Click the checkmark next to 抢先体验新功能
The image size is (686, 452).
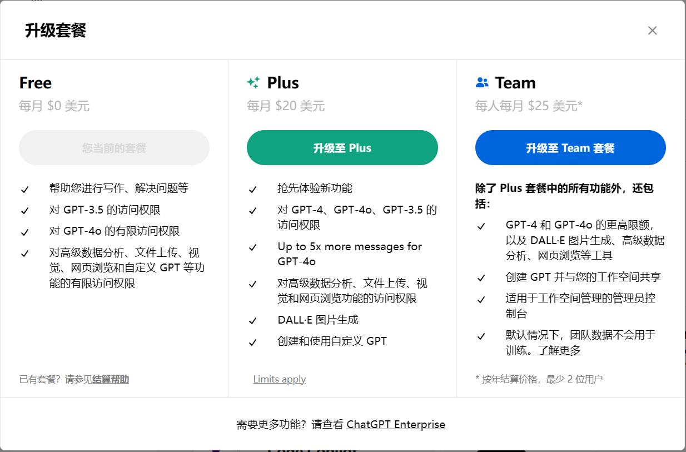pyautogui.click(x=253, y=190)
